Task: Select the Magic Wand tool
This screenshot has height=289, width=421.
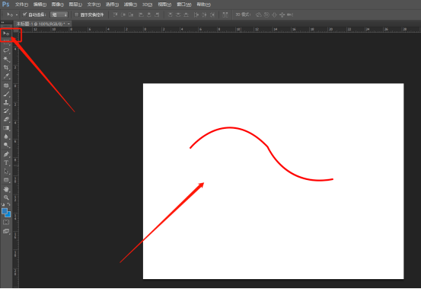Action: (x=6, y=59)
